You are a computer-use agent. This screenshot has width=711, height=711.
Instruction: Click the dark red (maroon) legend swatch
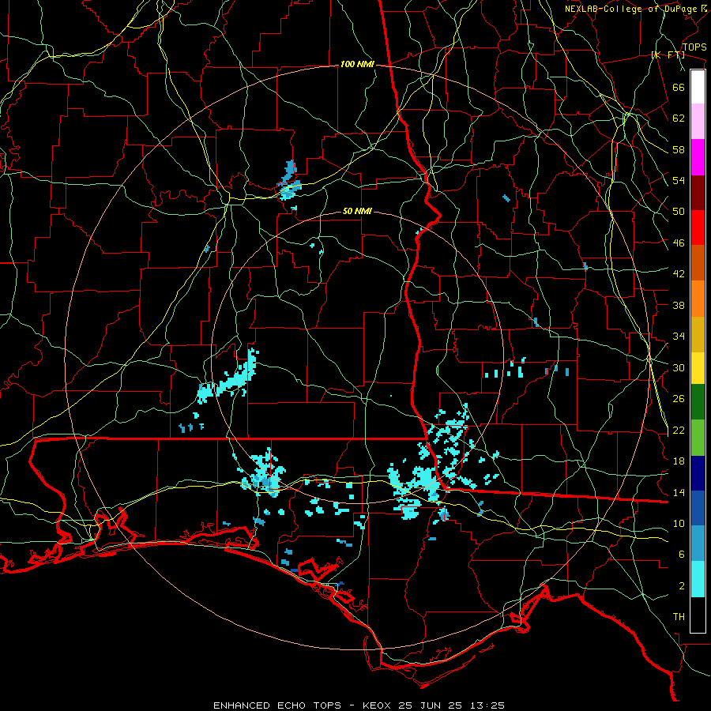point(698,192)
